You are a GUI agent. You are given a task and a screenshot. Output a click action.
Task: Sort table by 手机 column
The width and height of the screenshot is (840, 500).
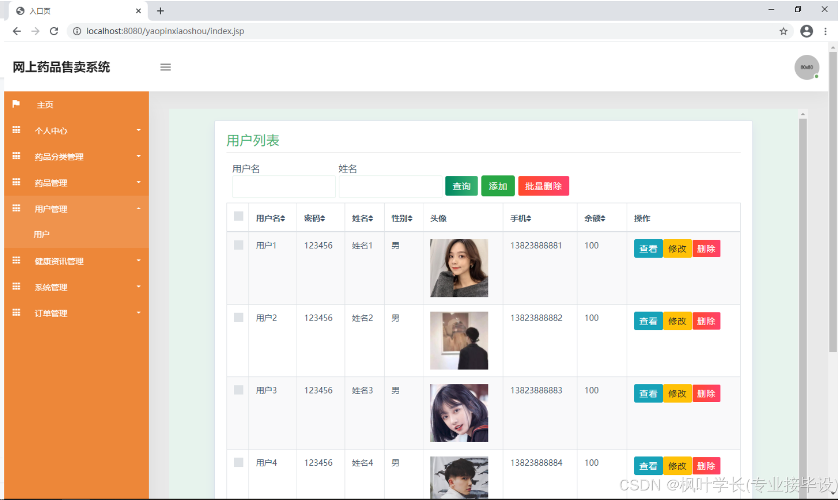pyautogui.click(x=521, y=218)
